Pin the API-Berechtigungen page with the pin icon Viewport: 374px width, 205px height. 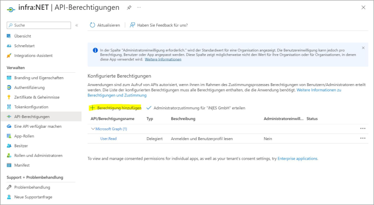(129, 8)
